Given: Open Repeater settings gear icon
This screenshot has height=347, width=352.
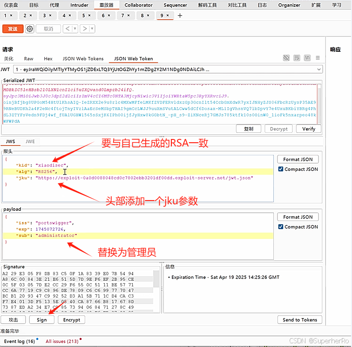Looking at the screenshot, I should pos(30,29).
